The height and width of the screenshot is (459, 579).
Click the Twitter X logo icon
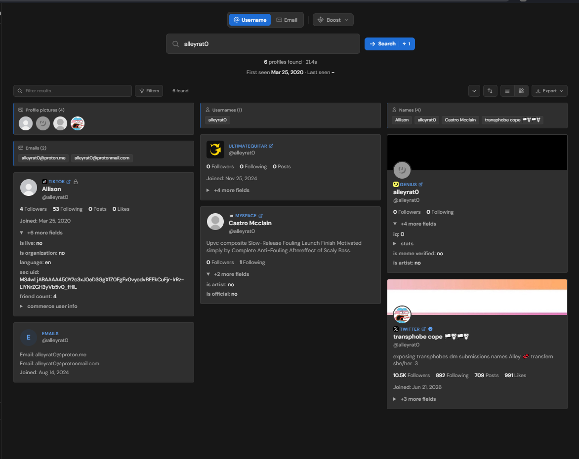point(396,329)
